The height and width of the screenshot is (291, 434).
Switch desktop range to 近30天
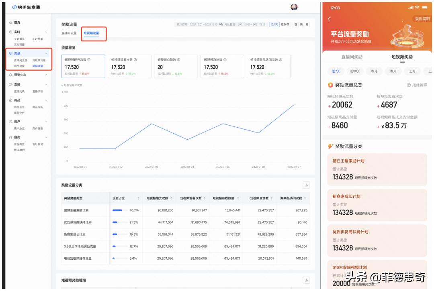coord(285,24)
